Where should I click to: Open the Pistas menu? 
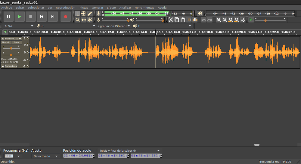[84, 8]
